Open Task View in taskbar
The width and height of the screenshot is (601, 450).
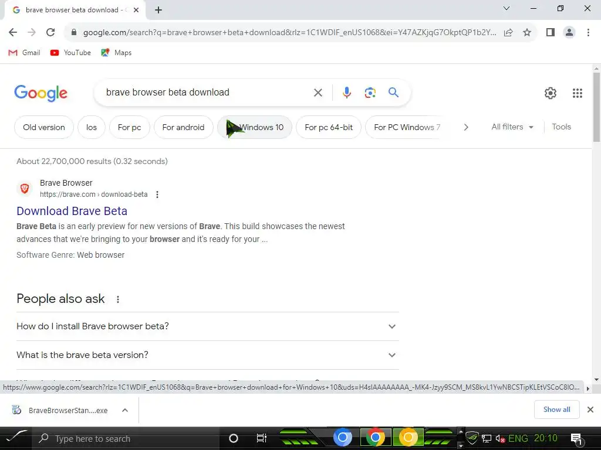[261, 438]
